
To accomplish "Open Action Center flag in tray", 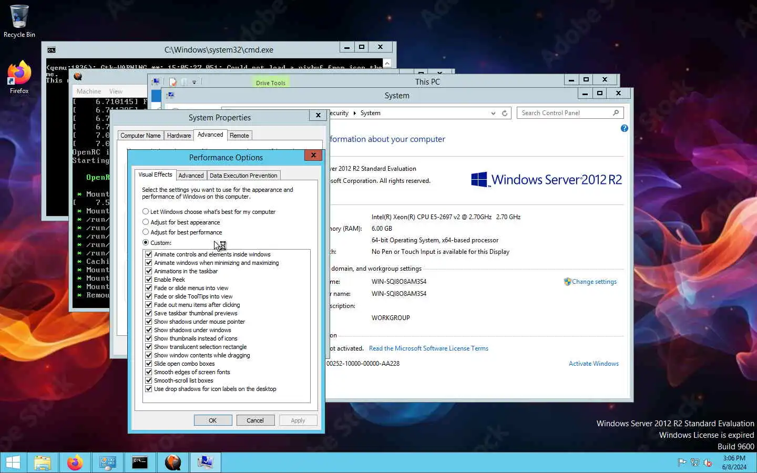I will [x=682, y=462].
